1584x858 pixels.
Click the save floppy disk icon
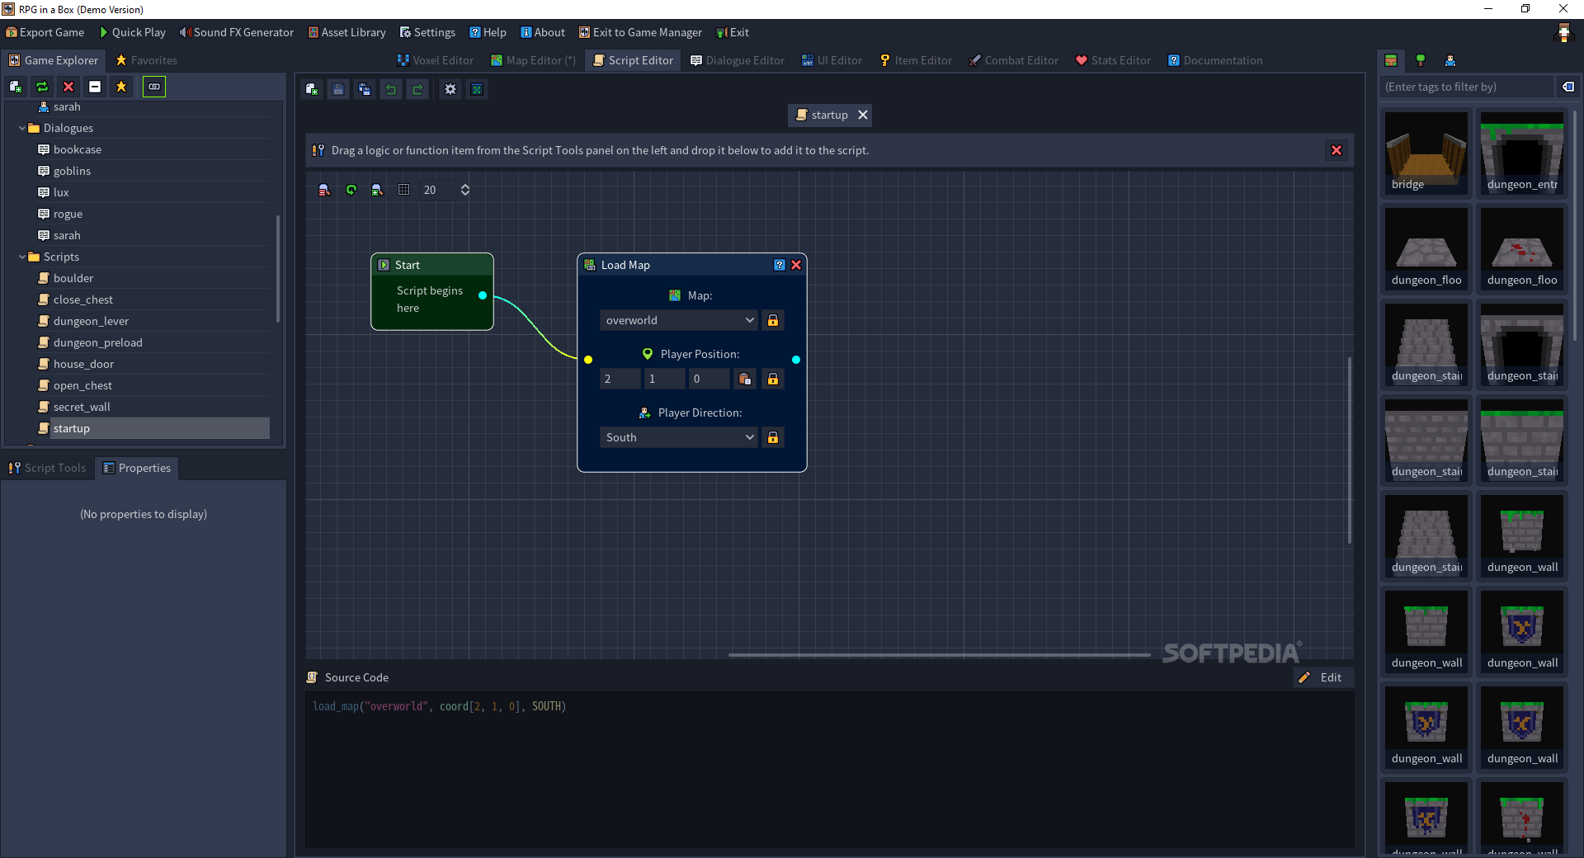[338, 89]
